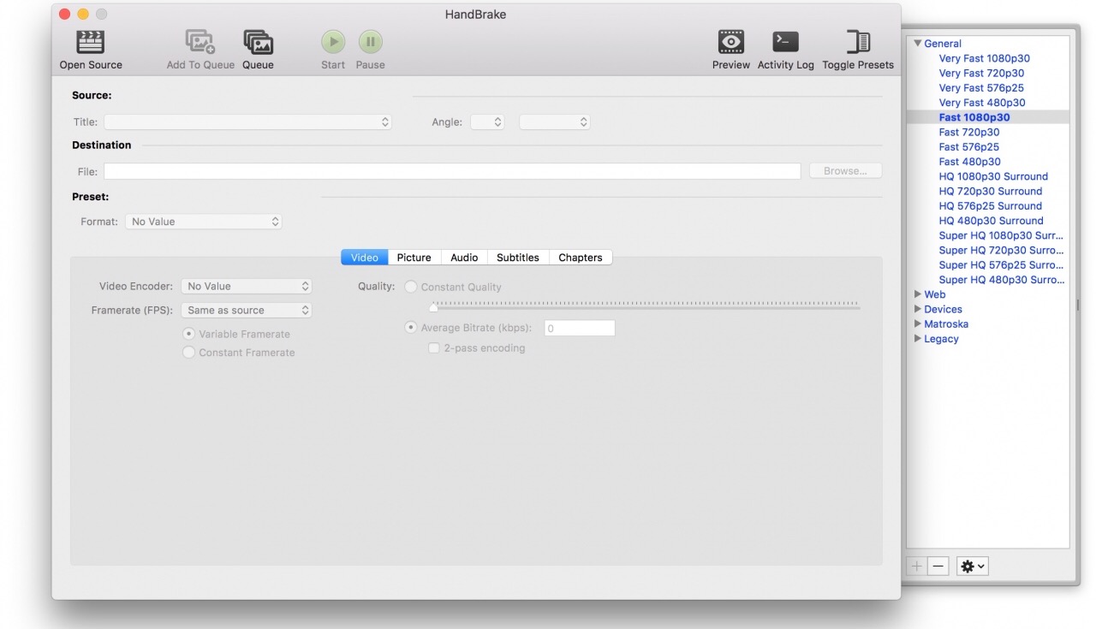The image size is (1096, 629).
Task: Open the Activity Log terminal icon
Action: pos(785,41)
